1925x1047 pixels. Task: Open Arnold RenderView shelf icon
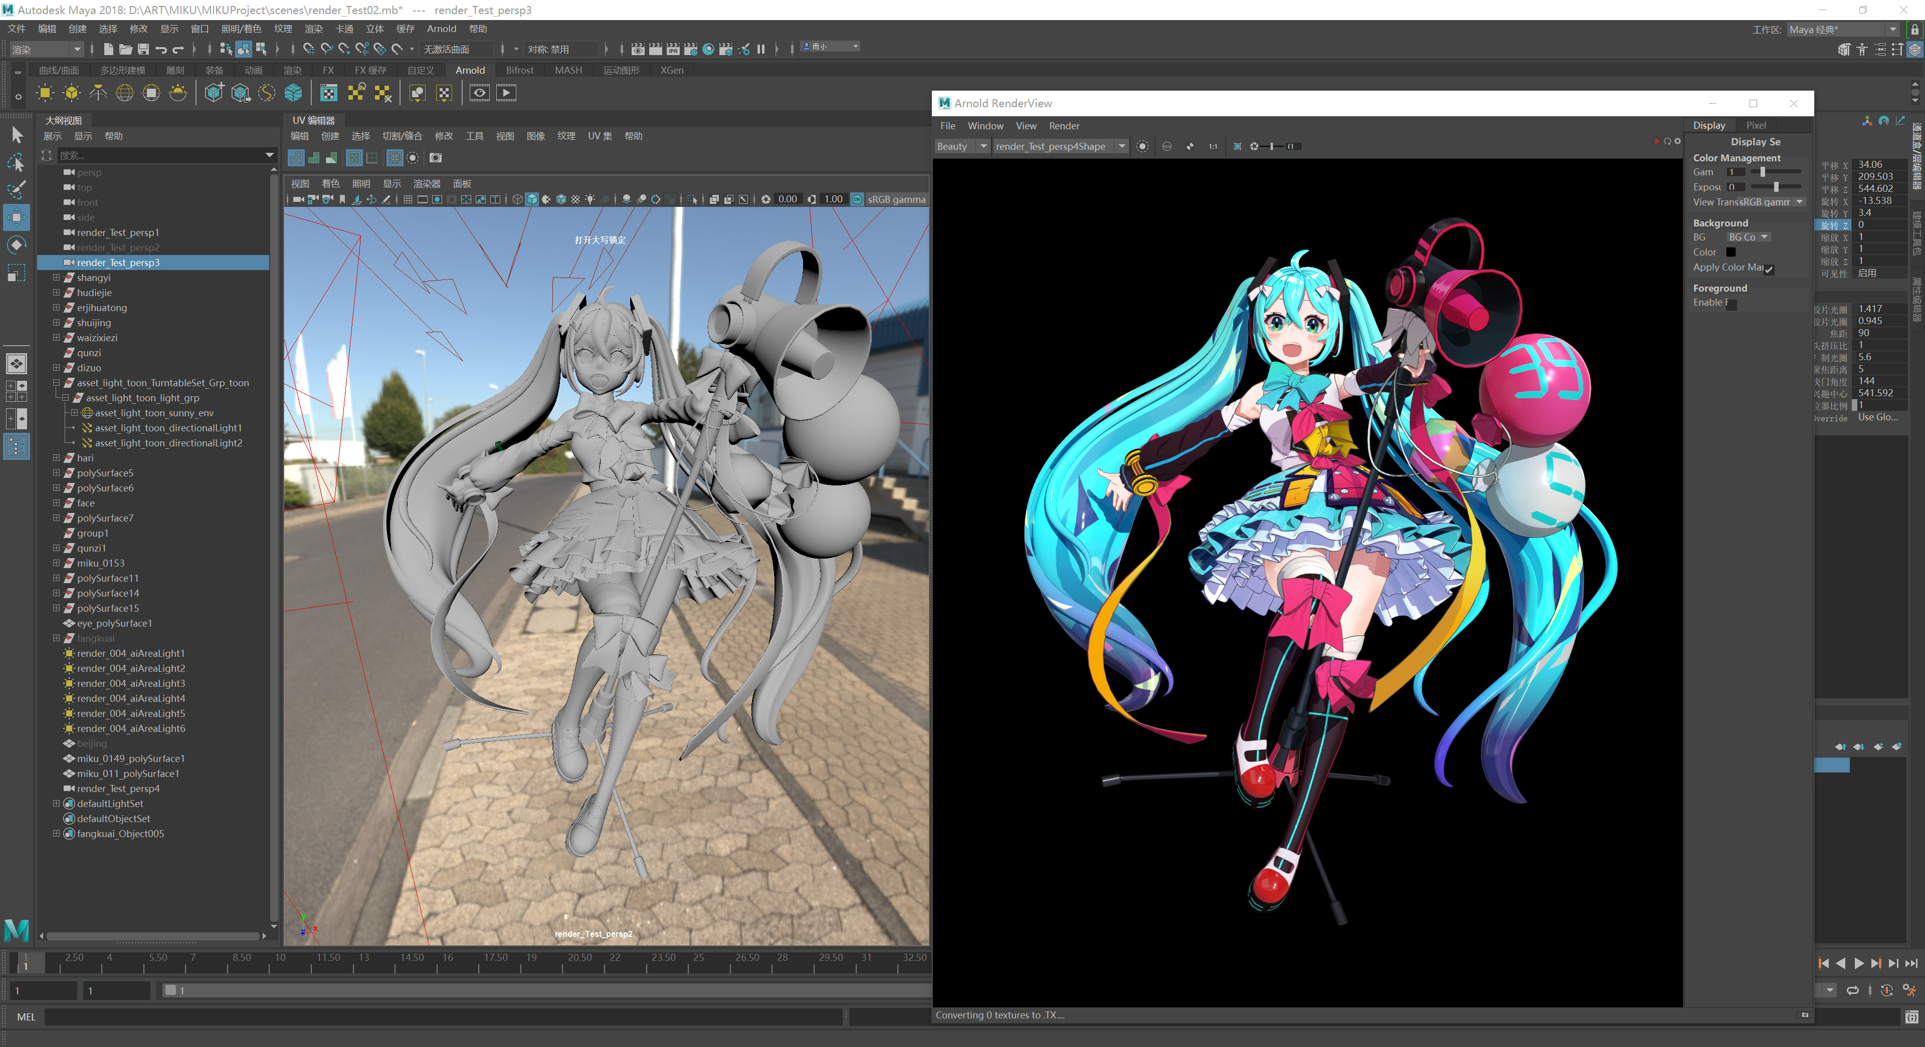[480, 93]
